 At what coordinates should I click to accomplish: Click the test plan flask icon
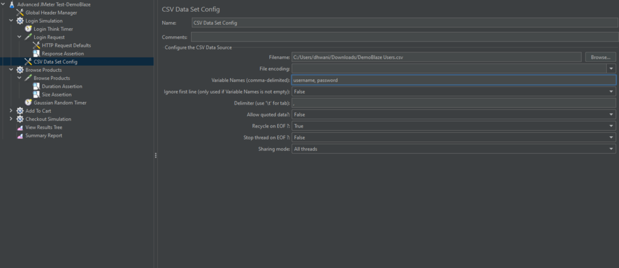tap(12, 4)
